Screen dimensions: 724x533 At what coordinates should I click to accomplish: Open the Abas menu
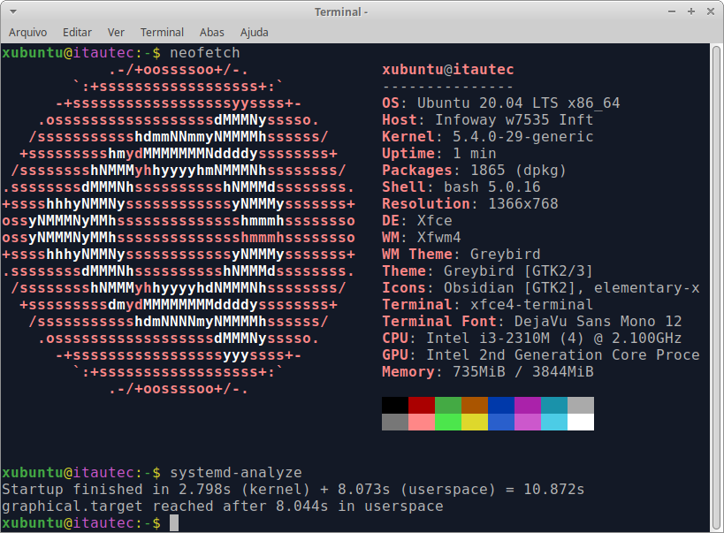tap(212, 32)
